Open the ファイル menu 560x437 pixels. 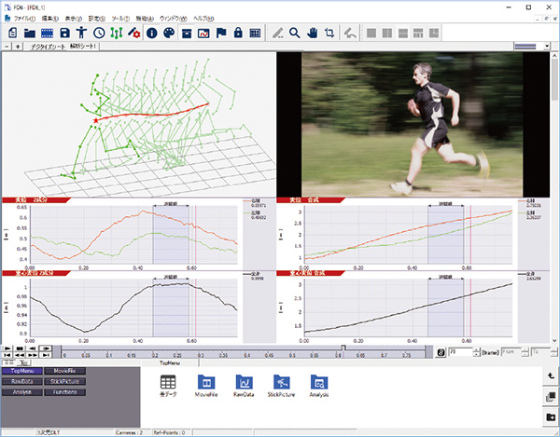(26, 19)
